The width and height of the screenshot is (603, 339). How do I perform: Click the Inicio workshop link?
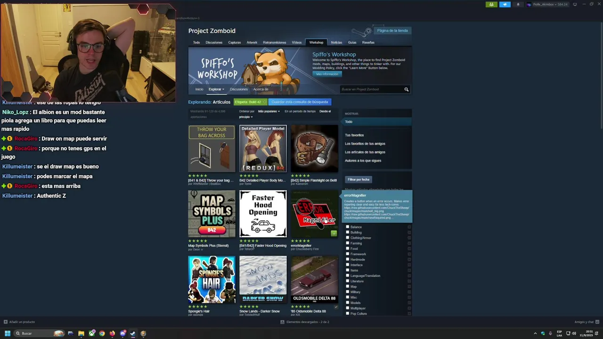click(x=199, y=89)
